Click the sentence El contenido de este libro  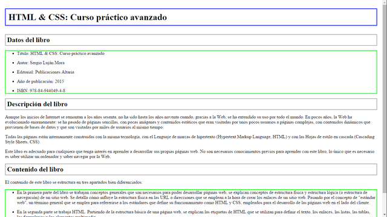click(74, 182)
